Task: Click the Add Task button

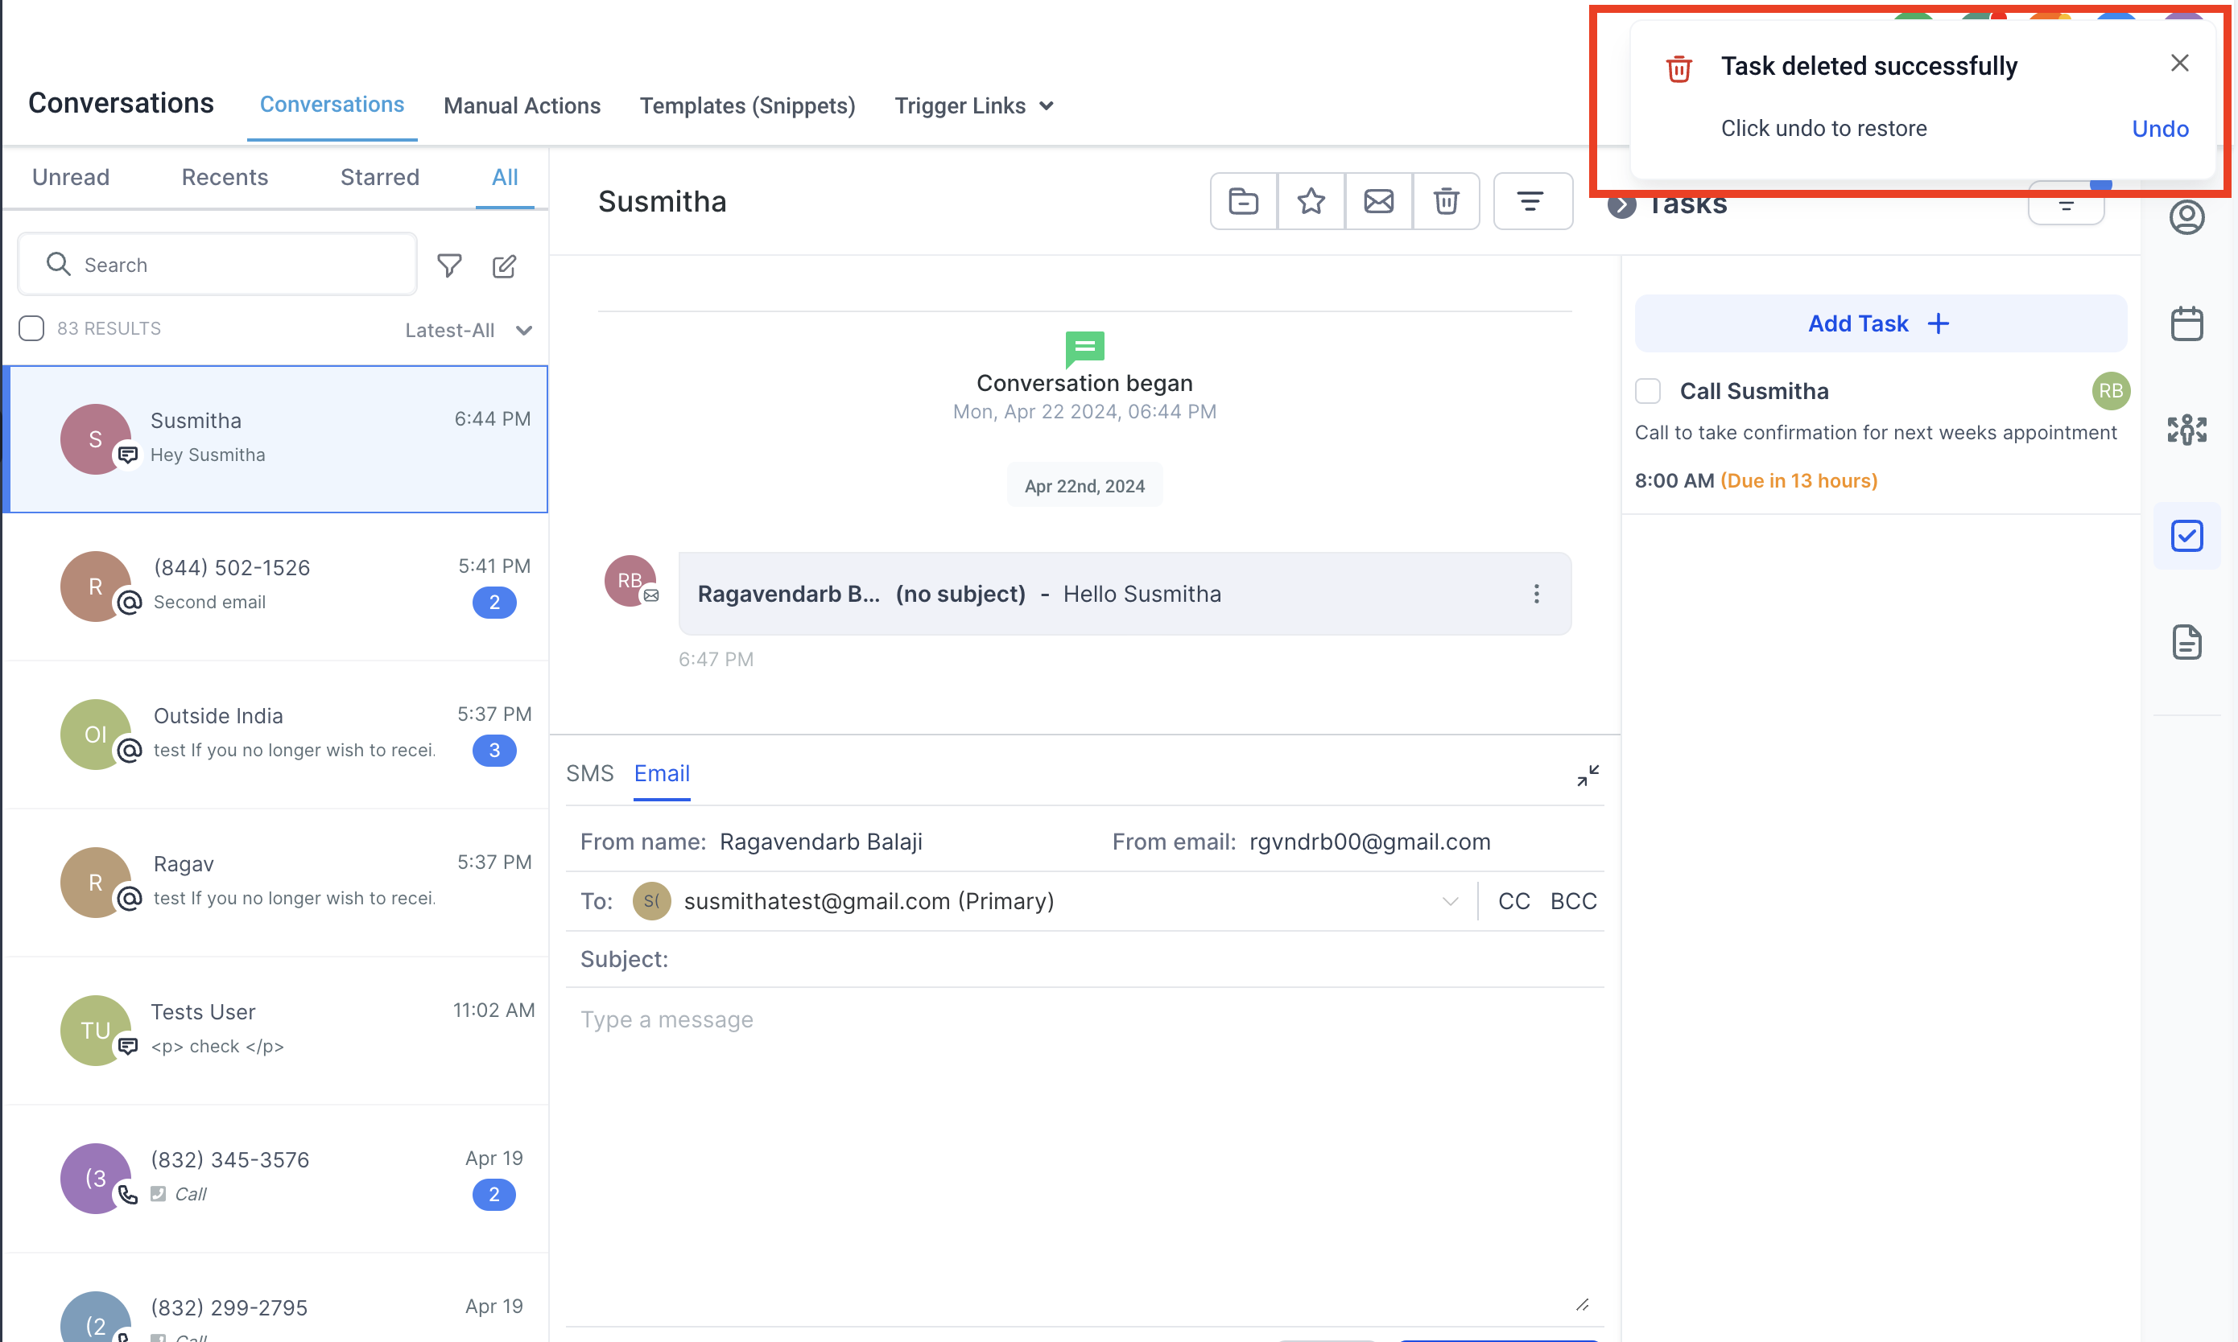Action: tap(1879, 323)
